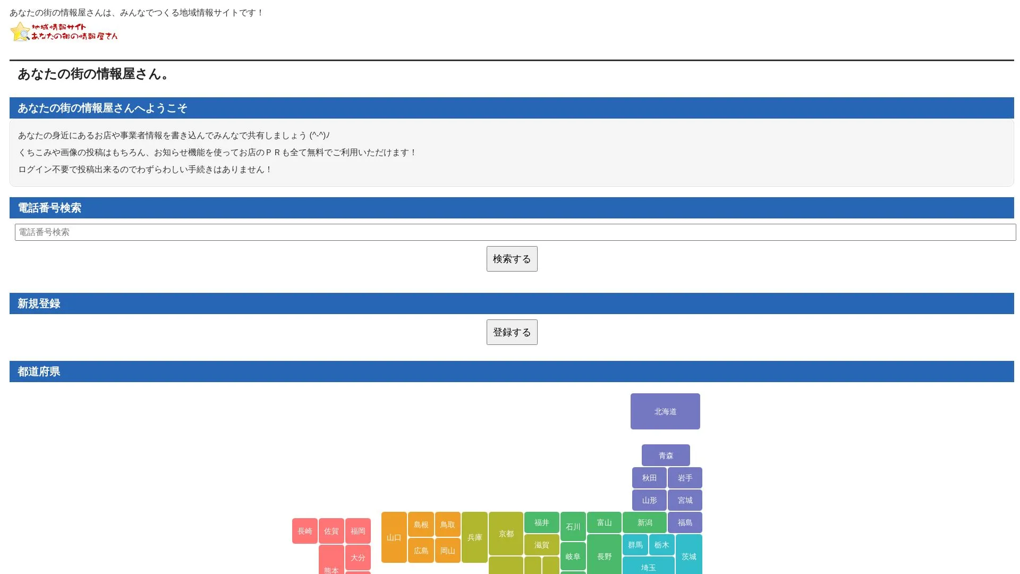Select 大分 prefecture
The height and width of the screenshot is (574, 1020).
pos(358,558)
